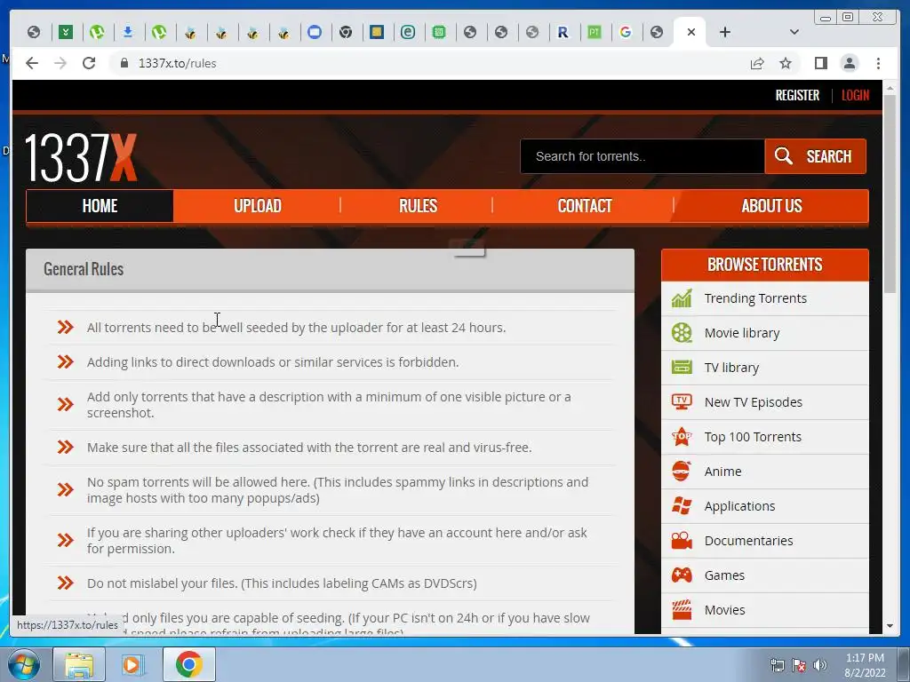Image resolution: width=910 pixels, height=682 pixels.
Task: Click the Chrome taskbar icon
Action: [x=189, y=664]
